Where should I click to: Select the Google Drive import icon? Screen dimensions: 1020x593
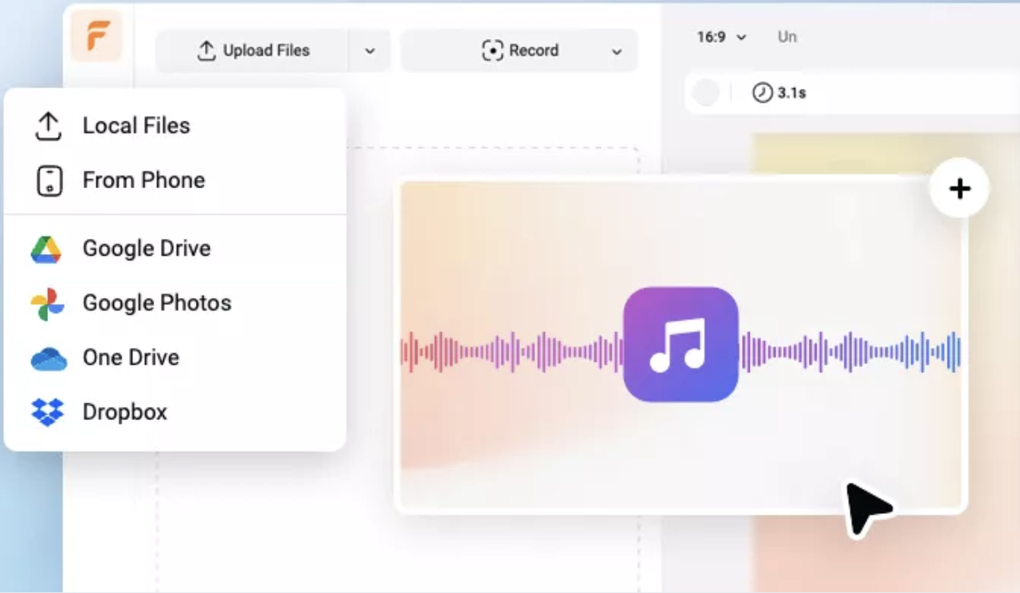click(48, 248)
